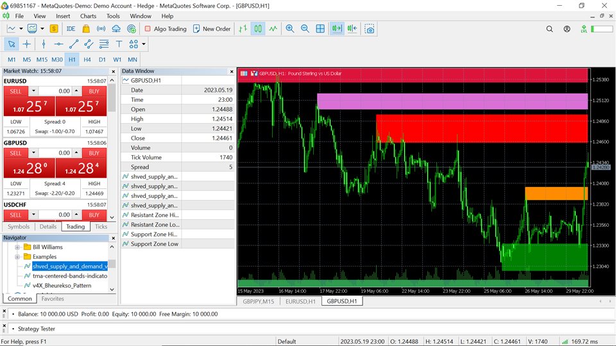Open the Tools menu
Screen dimensions: 616x346
click(x=113, y=16)
